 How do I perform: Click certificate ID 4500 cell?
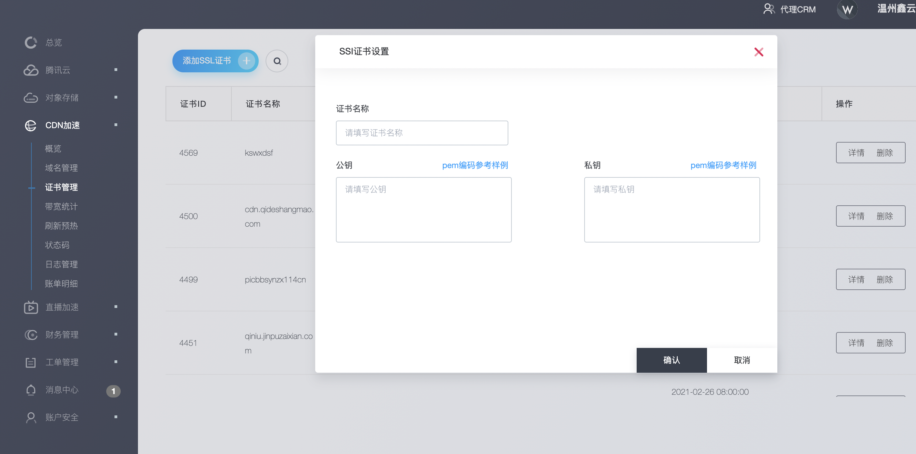(x=188, y=216)
